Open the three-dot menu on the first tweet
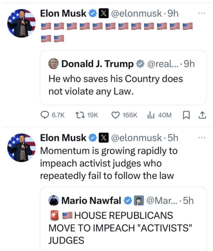Screen dimensions: 213x251 202,13
